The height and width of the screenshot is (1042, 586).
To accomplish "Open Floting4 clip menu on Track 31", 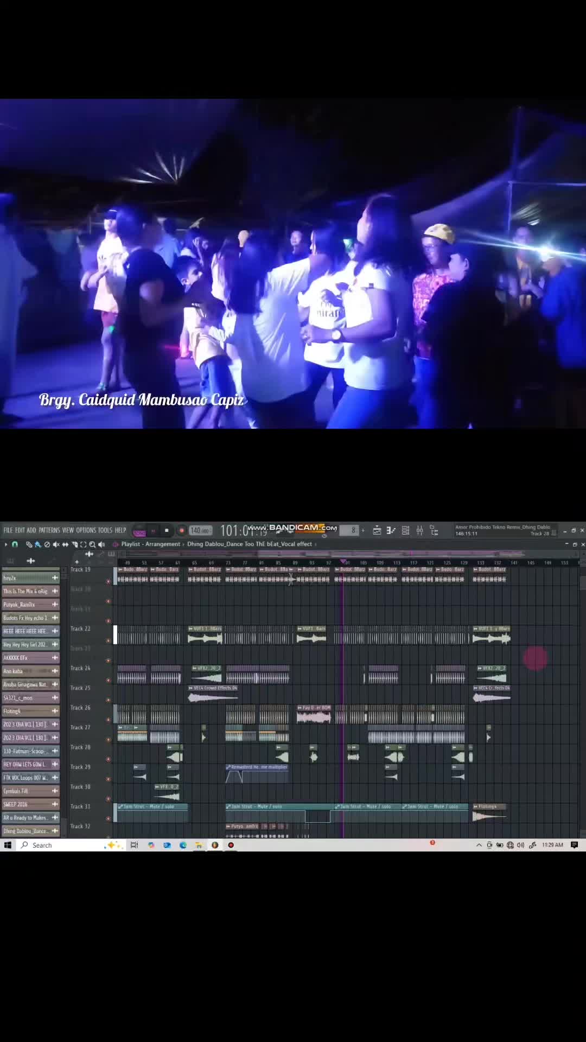I will [x=476, y=806].
